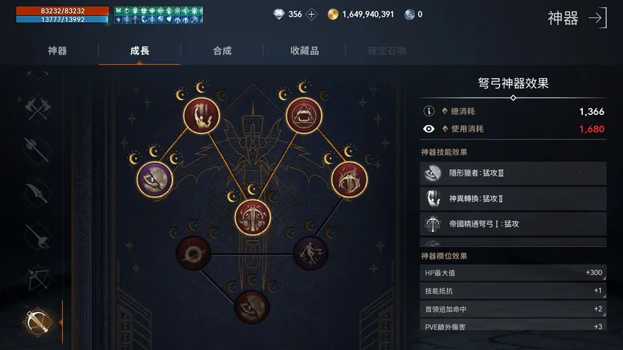Select the halberd weapon icon in sidebar
Screen dimensions: 623x350
(x=37, y=149)
